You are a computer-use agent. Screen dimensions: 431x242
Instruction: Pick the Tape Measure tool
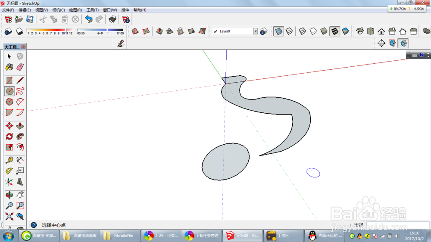pyautogui.click(x=9, y=160)
